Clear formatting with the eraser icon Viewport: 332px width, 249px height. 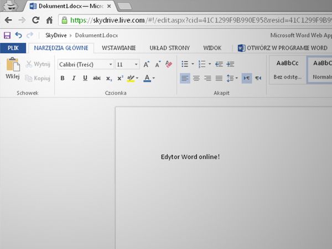coord(169,64)
